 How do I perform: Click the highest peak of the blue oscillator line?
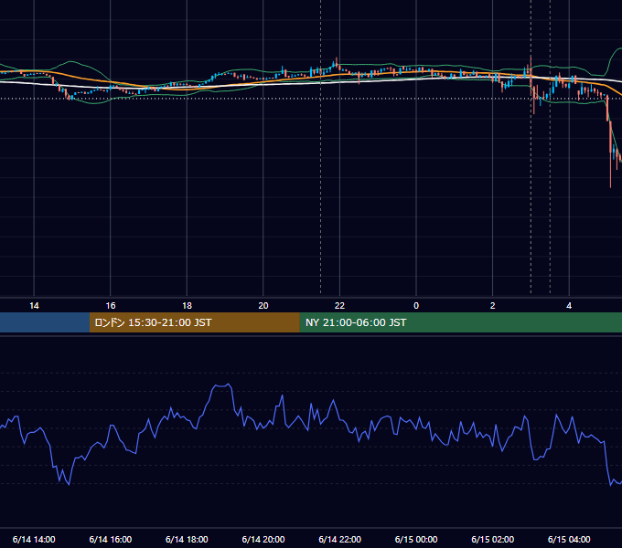tap(228, 384)
